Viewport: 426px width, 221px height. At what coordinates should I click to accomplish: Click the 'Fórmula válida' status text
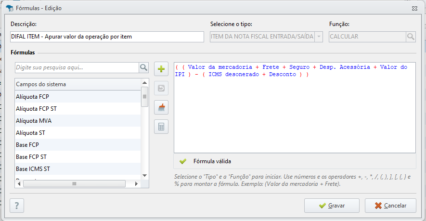point(212,161)
